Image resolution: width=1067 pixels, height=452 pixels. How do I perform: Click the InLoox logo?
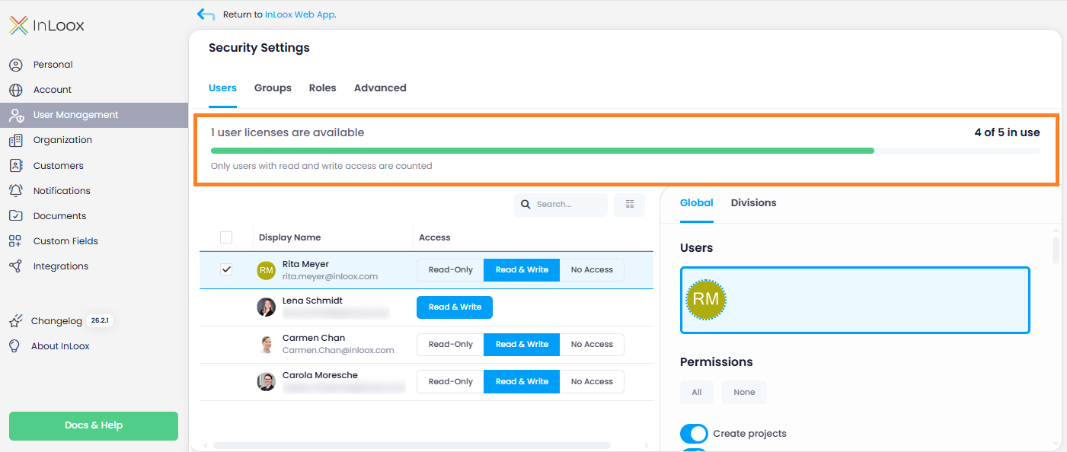click(x=47, y=25)
